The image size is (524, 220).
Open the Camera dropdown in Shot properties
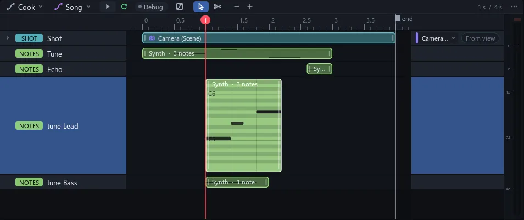(438, 38)
